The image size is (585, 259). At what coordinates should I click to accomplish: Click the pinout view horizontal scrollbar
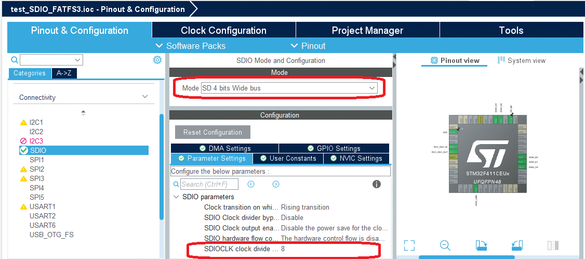pyautogui.click(x=467, y=257)
